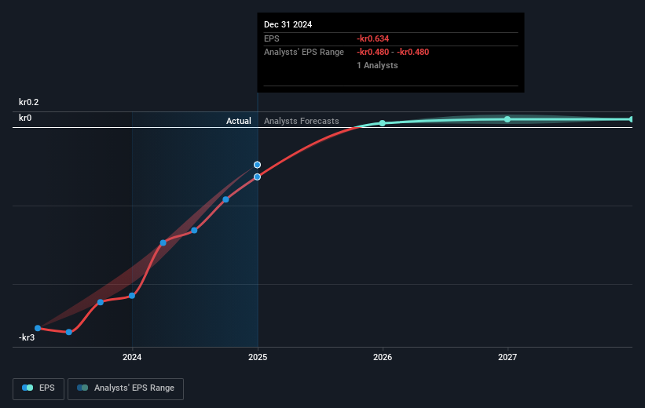Click the 'Actual' label
This screenshot has width=645, height=408.
tap(239, 121)
